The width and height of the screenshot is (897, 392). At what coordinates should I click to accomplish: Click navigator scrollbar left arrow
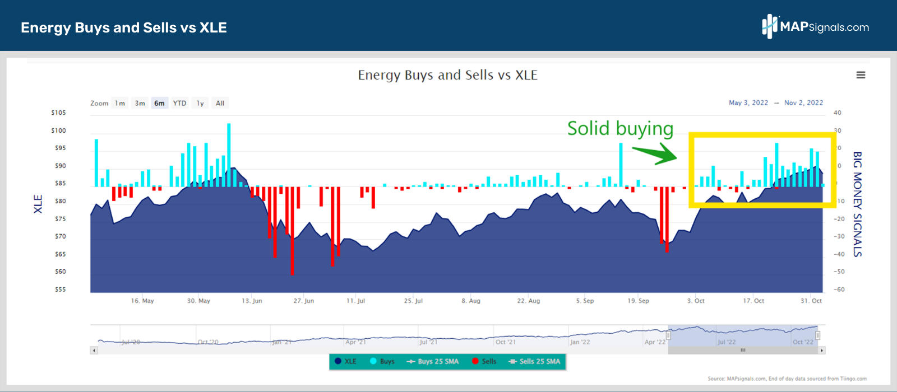(94, 351)
